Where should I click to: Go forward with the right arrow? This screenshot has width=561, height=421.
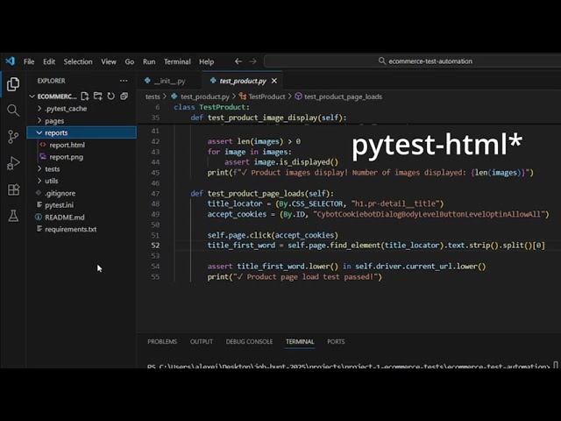(x=252, y=61)
